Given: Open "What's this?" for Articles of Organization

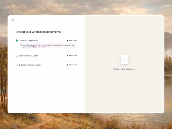Looking at the screenshot, I should (x=72, y=41).
